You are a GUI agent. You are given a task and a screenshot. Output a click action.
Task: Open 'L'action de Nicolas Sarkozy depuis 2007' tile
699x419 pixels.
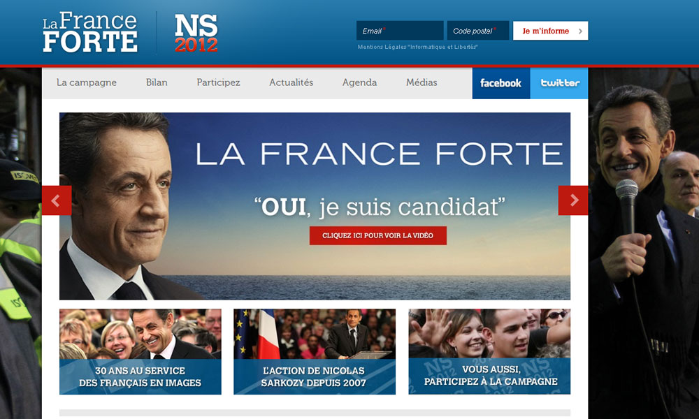pos(315,352)
